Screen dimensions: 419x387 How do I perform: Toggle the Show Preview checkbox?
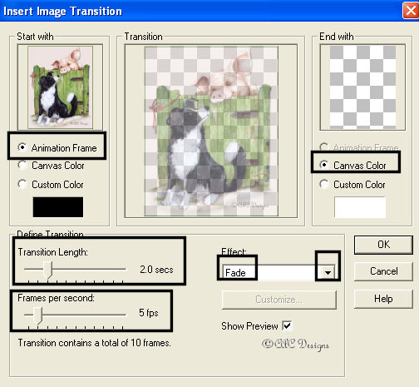point(287,325)
